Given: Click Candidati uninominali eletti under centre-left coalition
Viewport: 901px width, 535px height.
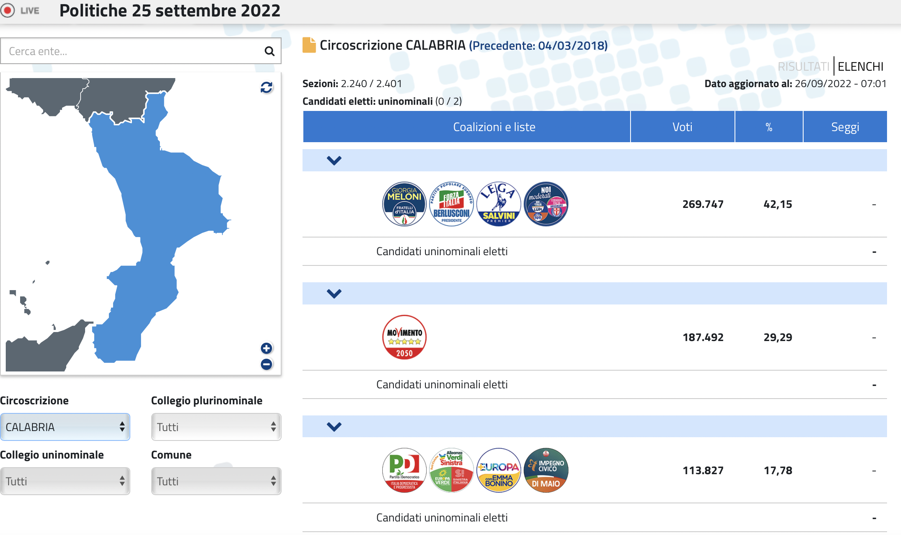Looking at the screenshot, I should tap(442, 518).
